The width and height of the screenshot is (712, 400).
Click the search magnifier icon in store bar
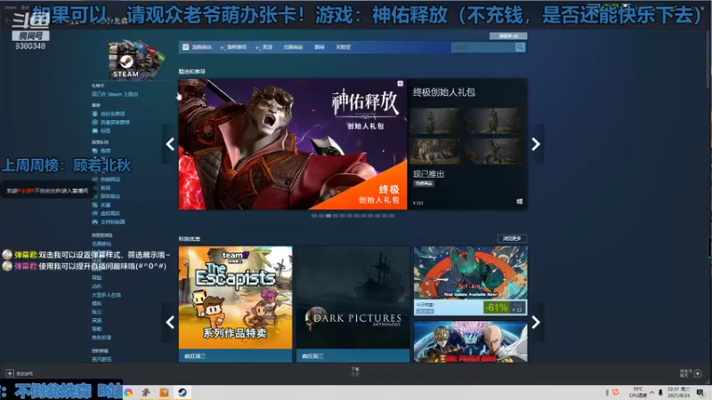click(x=521, y=47)
